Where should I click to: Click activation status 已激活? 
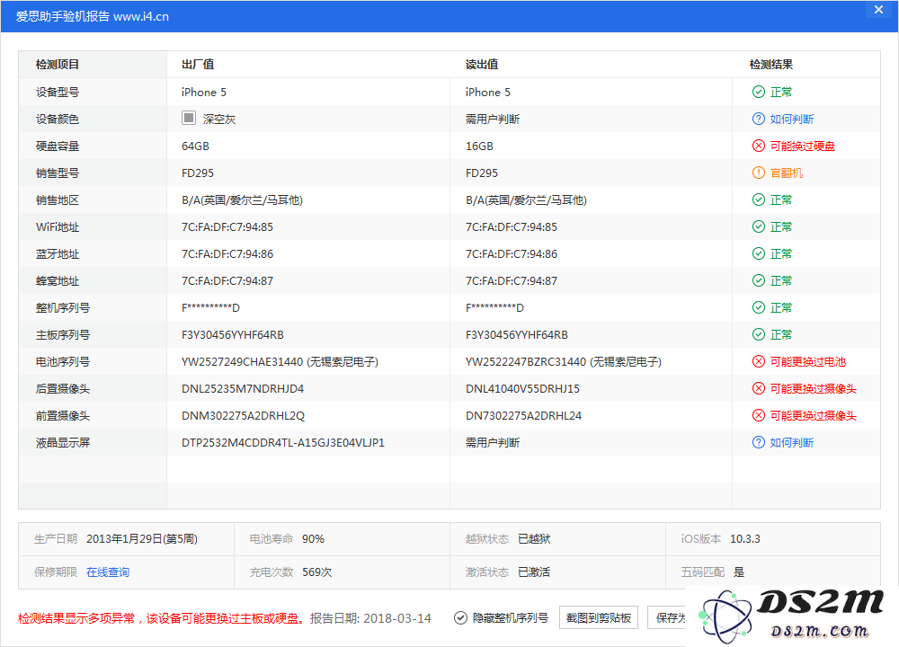[x=534, y=572]
